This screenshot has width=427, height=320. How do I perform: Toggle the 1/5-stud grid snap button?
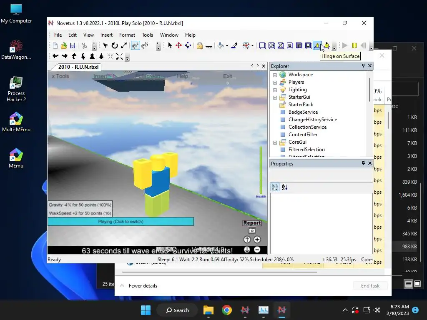pyautogui.click(x=145, y=45)
